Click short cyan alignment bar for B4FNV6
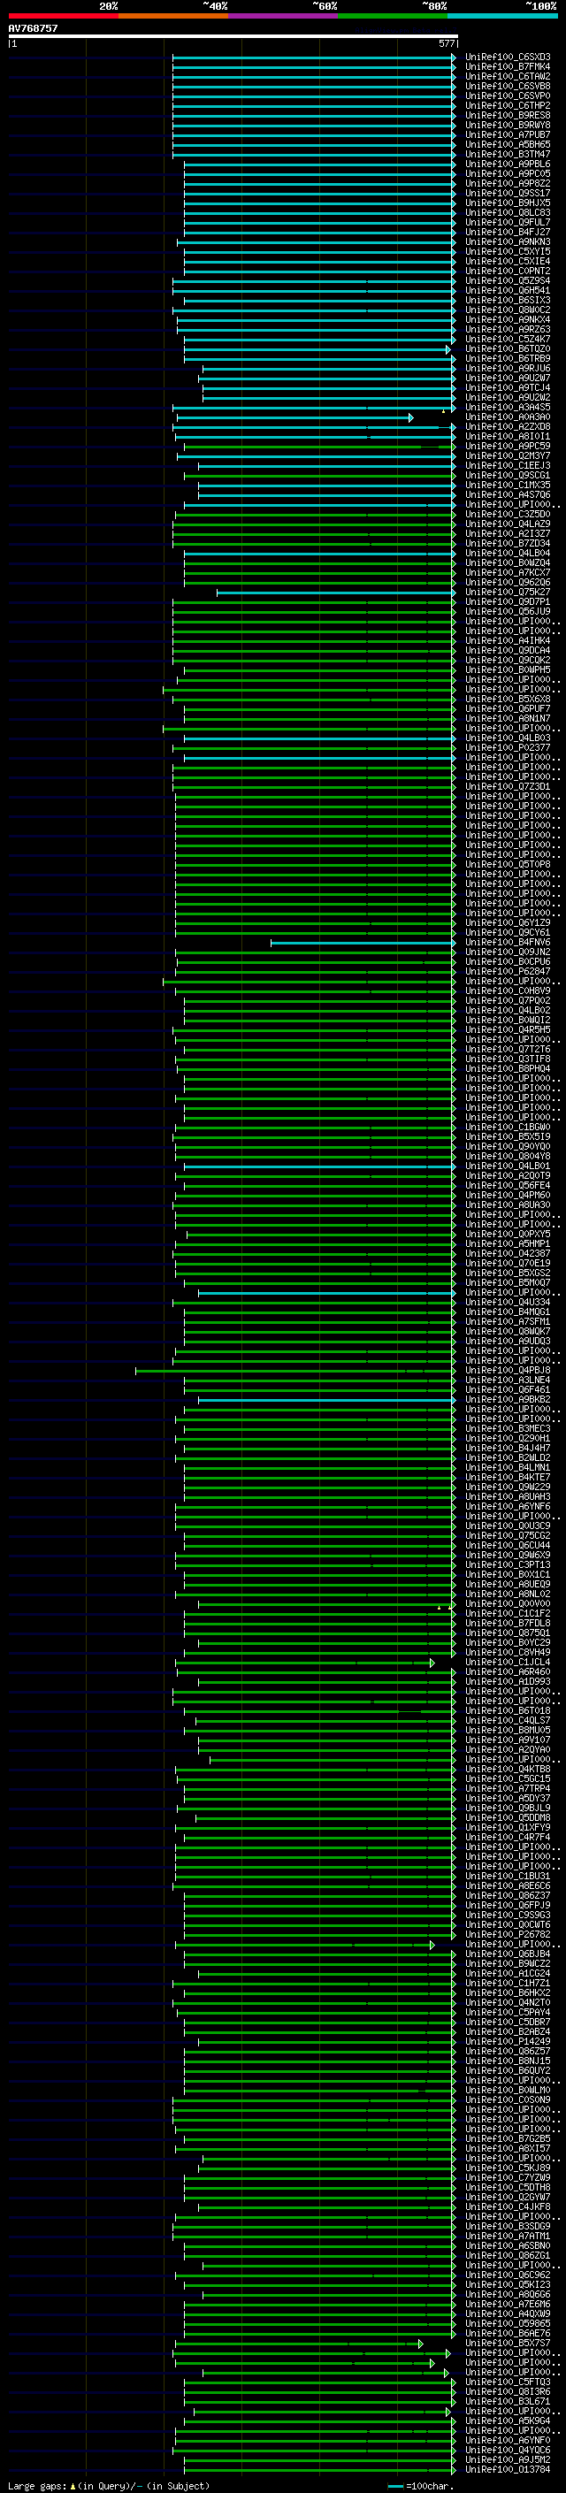Image resolution: width=566 pixels, height=2493 pixels. pos(363,942)
